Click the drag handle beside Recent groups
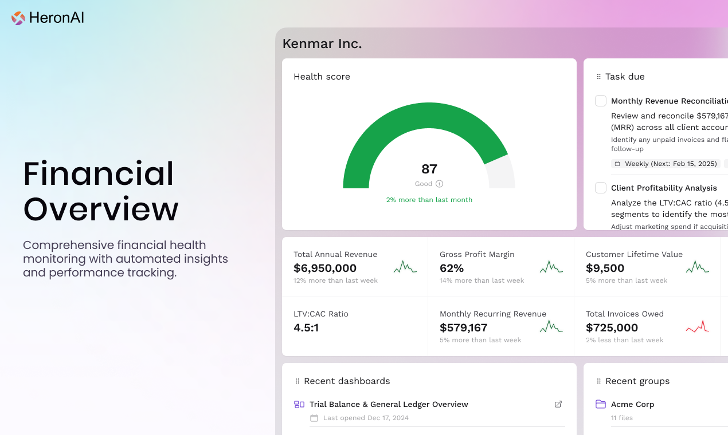The height and width of the screenshot is (435, 728). click(598, 381)
